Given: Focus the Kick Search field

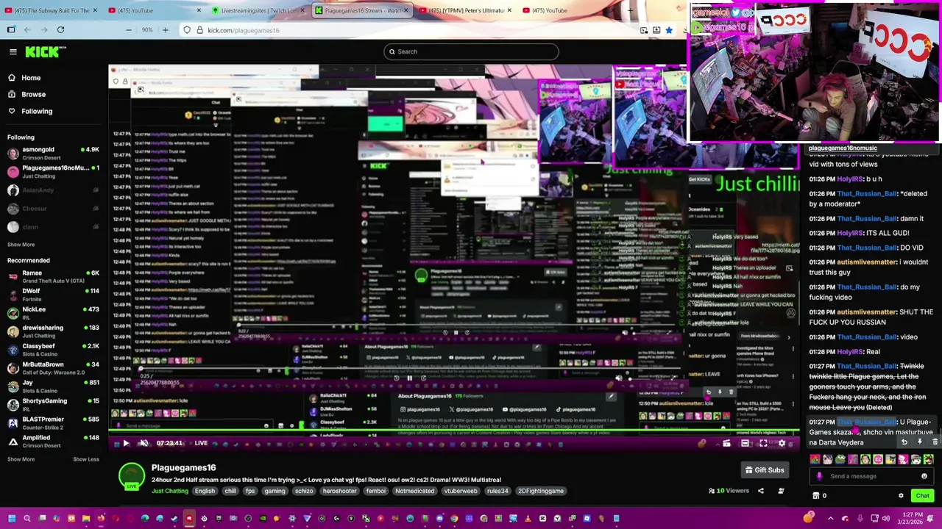Looking at the screenshot, I should click(x=471, y=51).
